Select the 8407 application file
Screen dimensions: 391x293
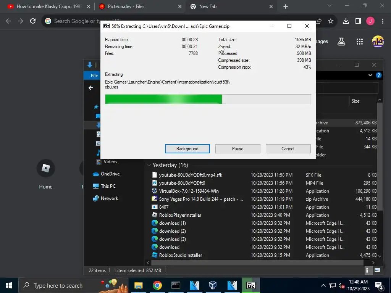163,207
